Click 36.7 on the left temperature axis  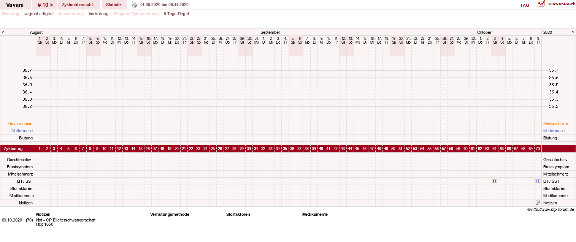point(27,70)
